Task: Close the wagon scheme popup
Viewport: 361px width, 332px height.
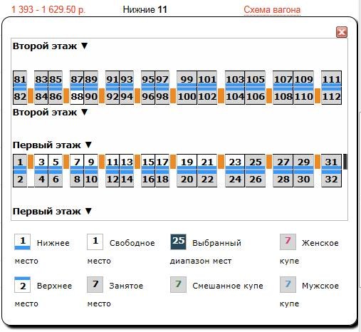Action: [x=342, y=32]
